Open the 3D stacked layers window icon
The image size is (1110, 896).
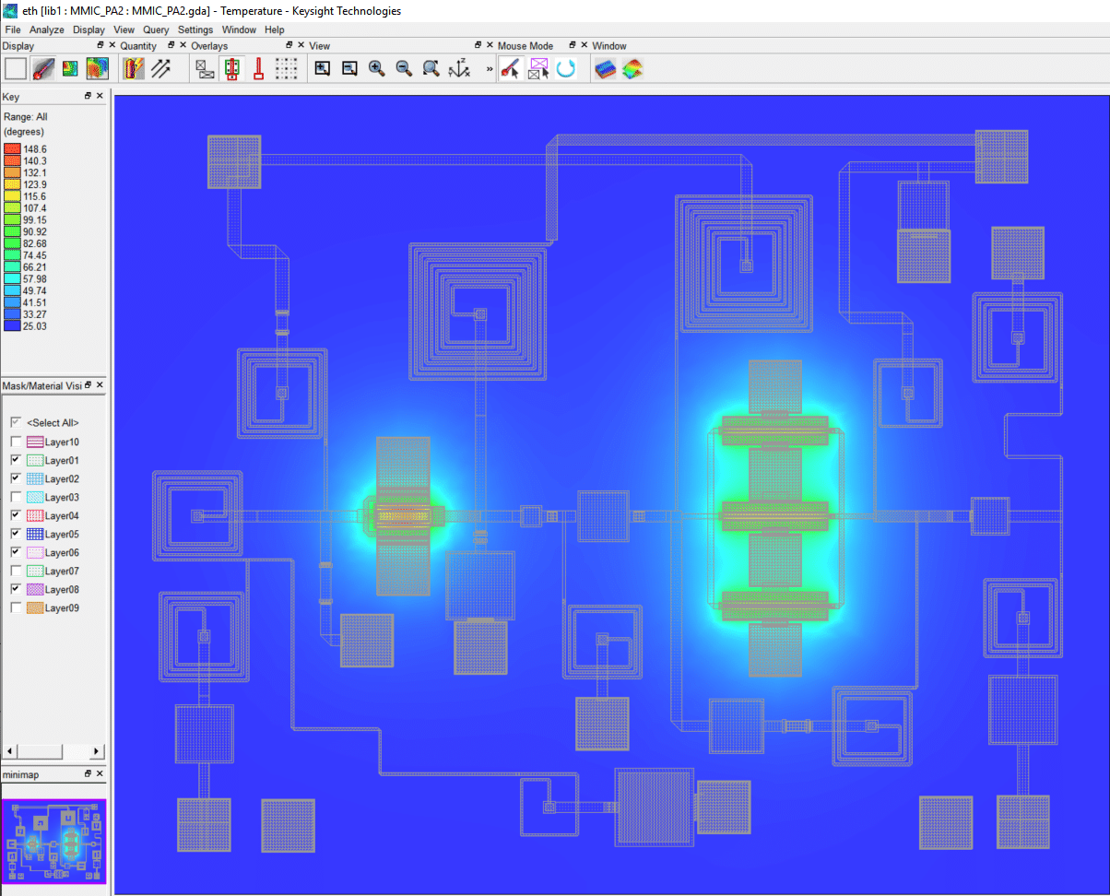point(606,68)
